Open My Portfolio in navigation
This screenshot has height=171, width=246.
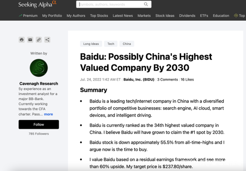click(x=52, y=16)
